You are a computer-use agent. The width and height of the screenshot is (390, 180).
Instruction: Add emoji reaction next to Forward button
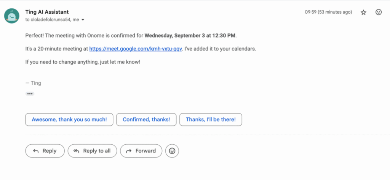point(172,151)
